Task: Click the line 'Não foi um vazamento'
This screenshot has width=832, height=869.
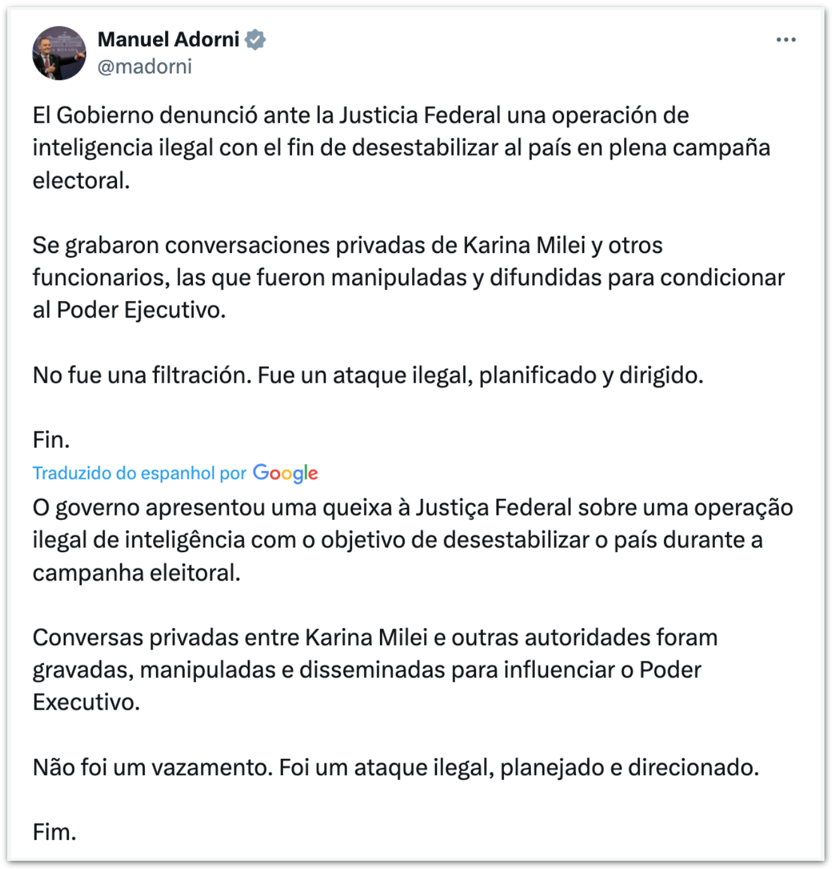Action: [x=395, y=767]
